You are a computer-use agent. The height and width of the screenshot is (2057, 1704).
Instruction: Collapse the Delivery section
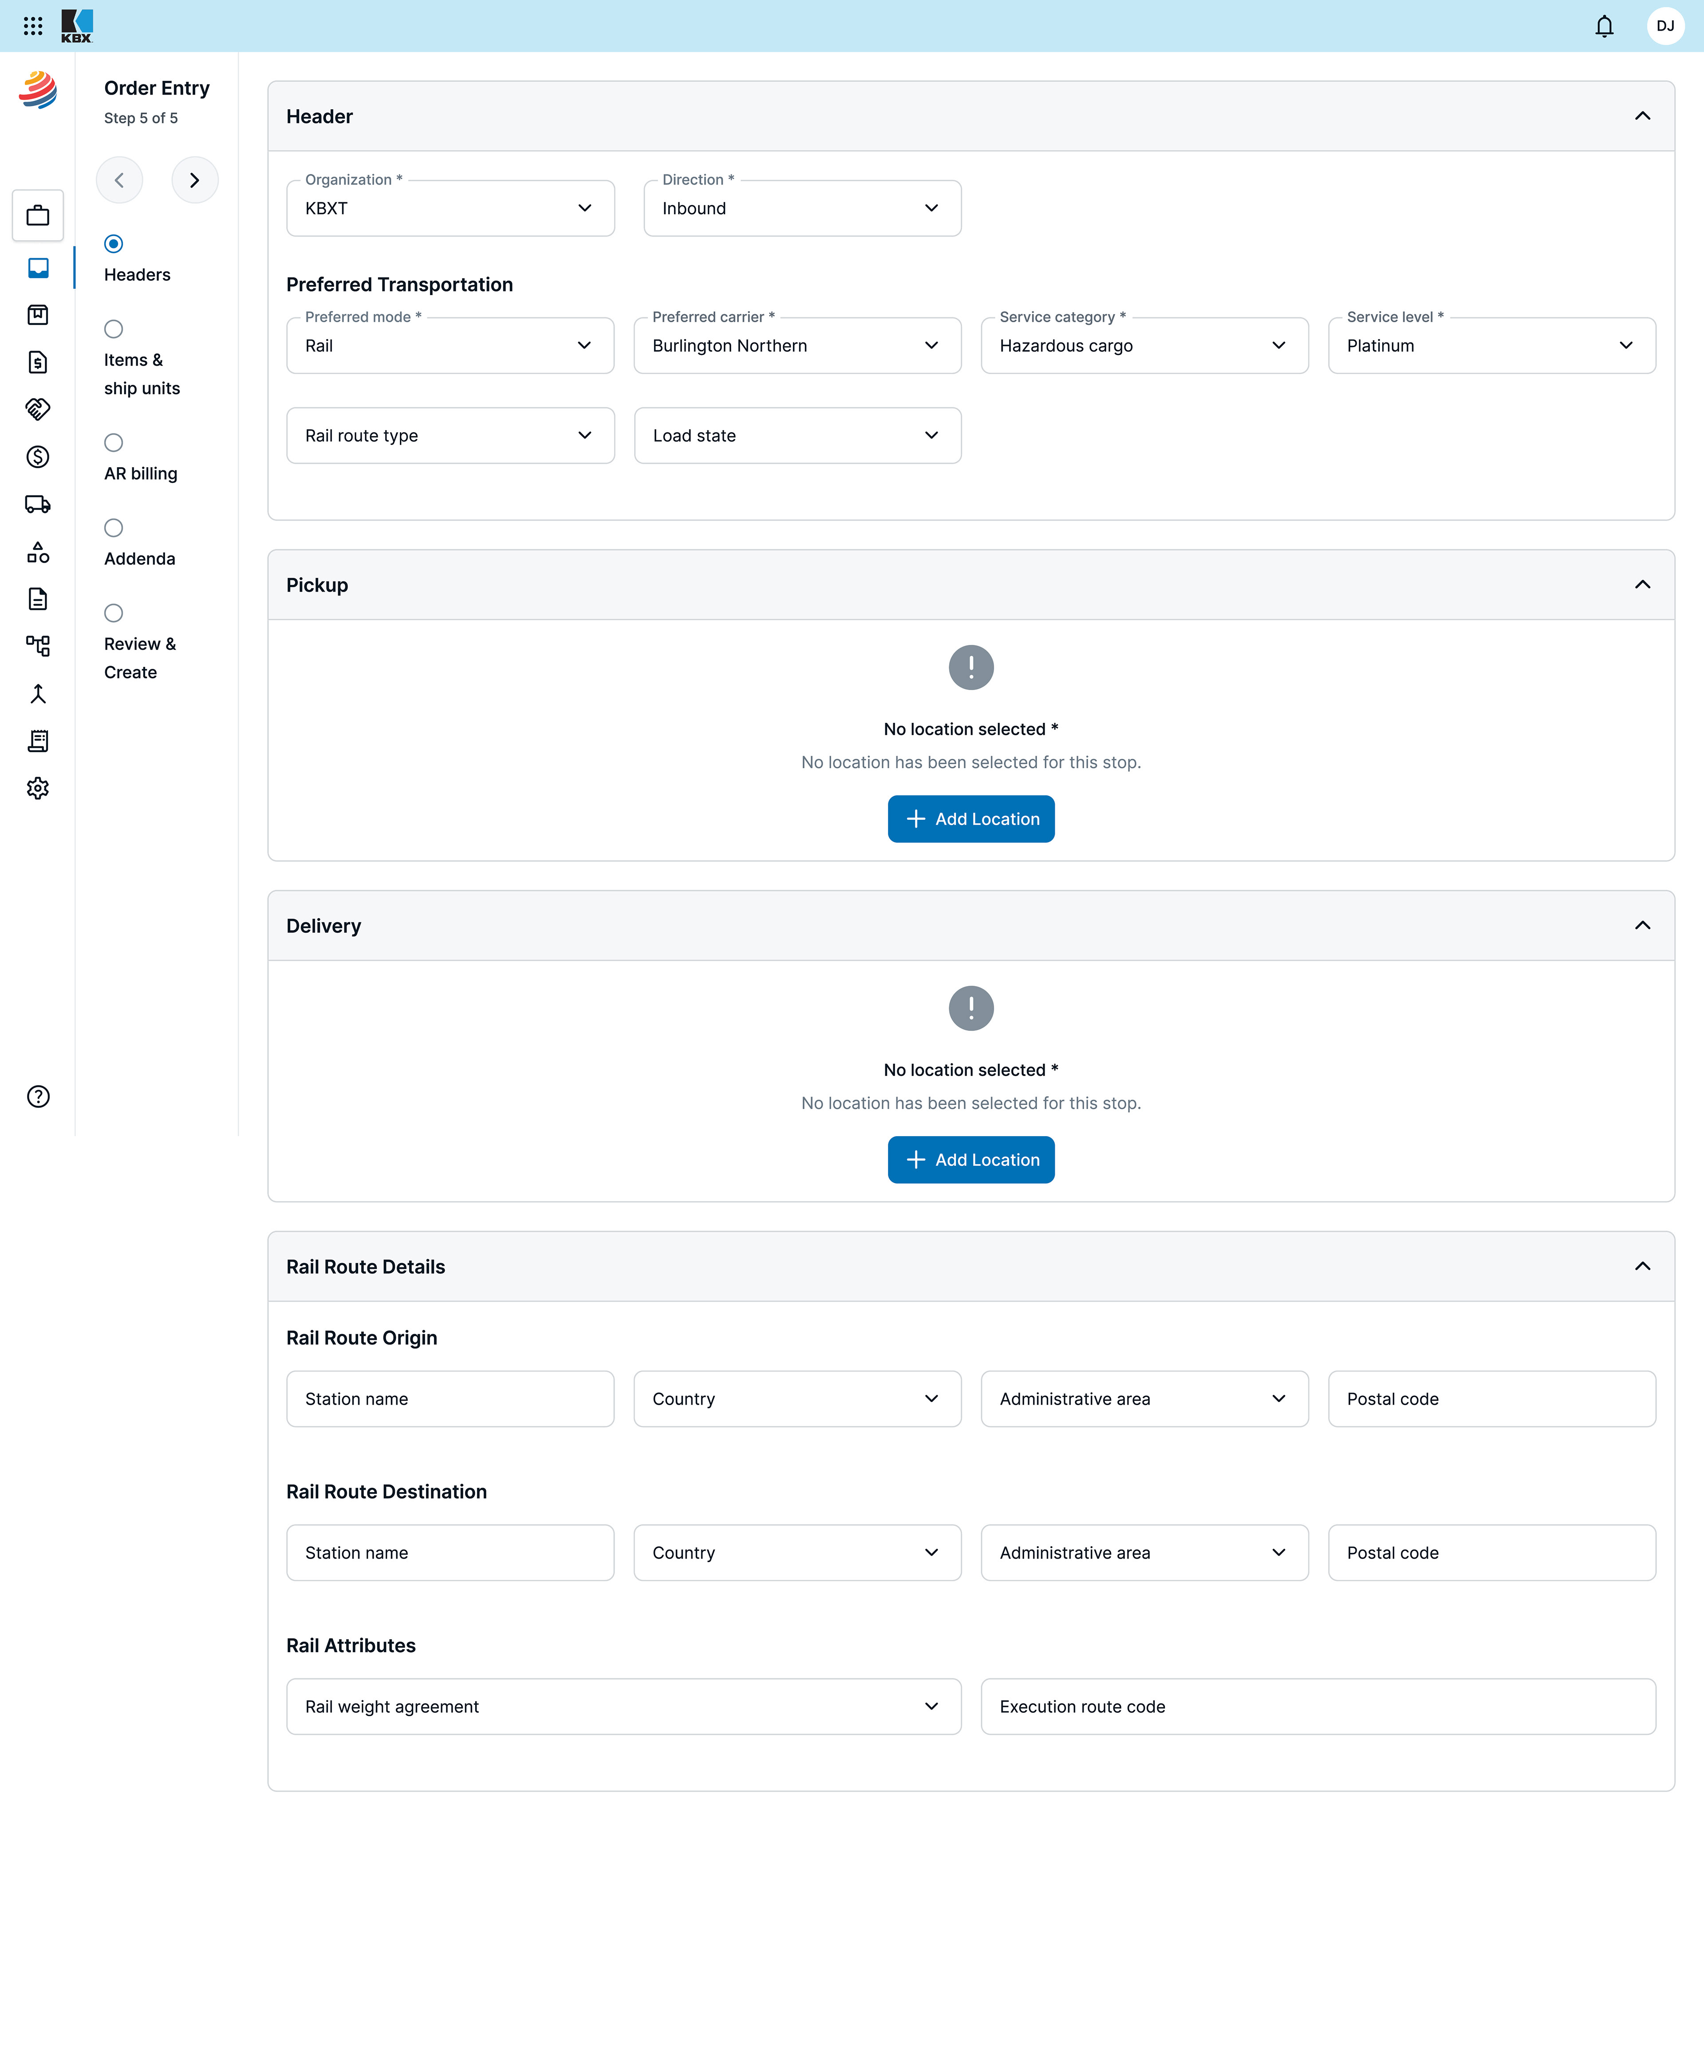click(1642, 926)
